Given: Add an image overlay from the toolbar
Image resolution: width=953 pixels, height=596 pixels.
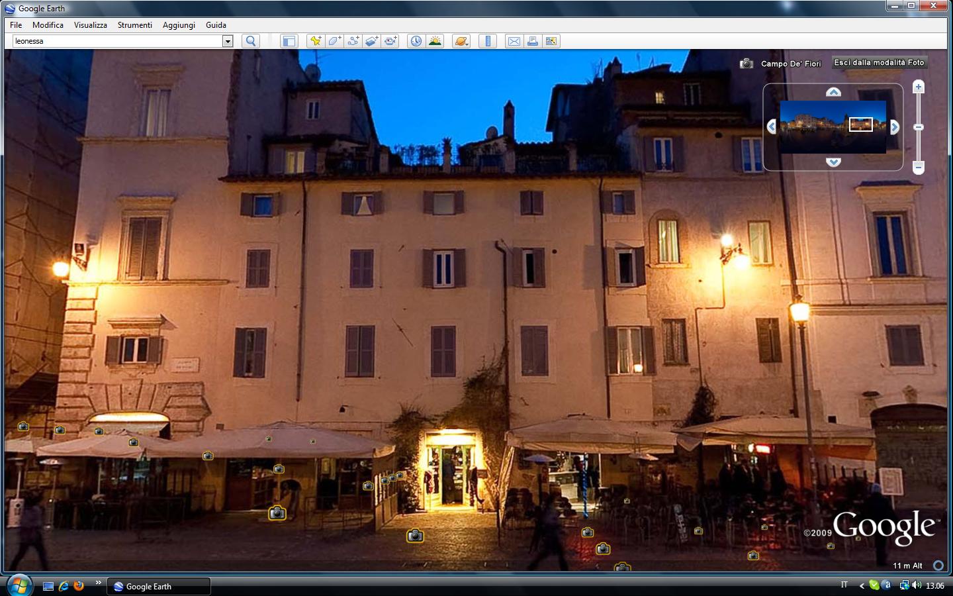Looking at the screenshot, I should tap(371, 41).
